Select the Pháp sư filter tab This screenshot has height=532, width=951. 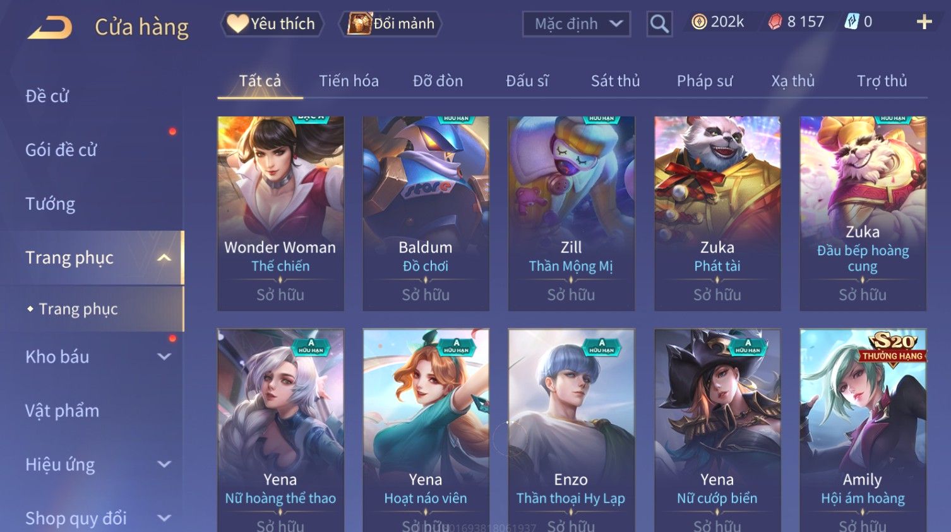pos(705,81)
